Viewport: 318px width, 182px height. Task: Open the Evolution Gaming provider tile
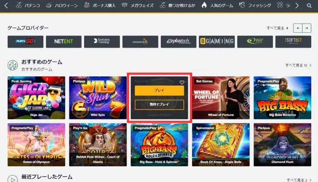coord(102,42)
